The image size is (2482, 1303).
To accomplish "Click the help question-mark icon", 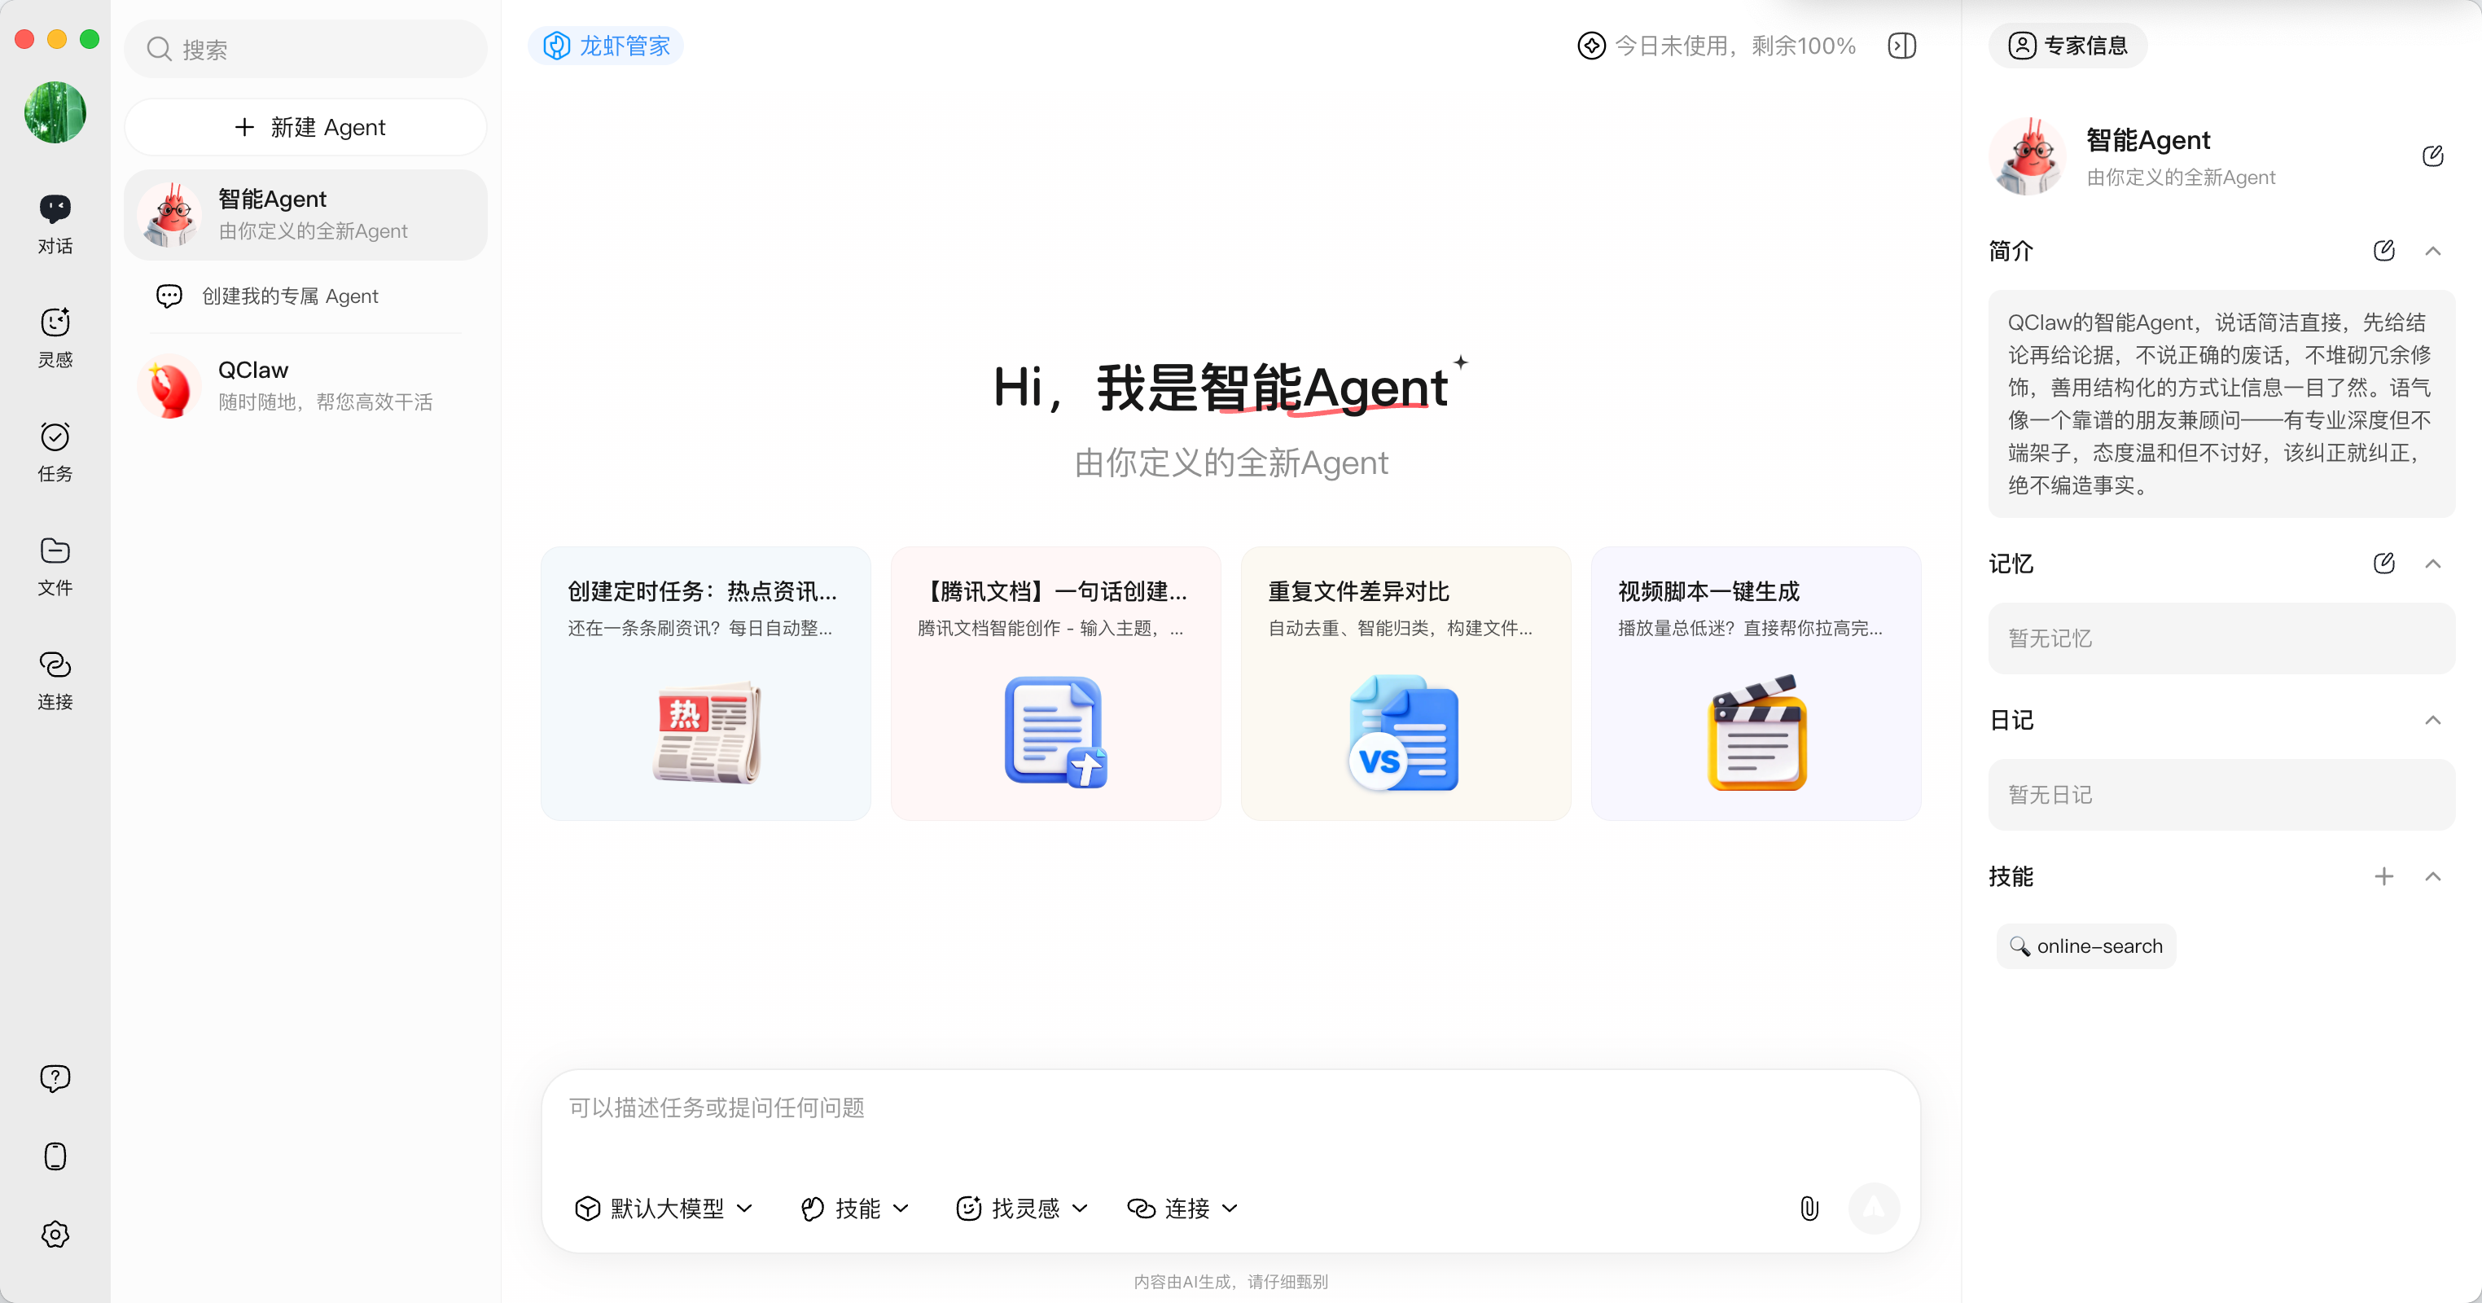I will [55, 1077].
